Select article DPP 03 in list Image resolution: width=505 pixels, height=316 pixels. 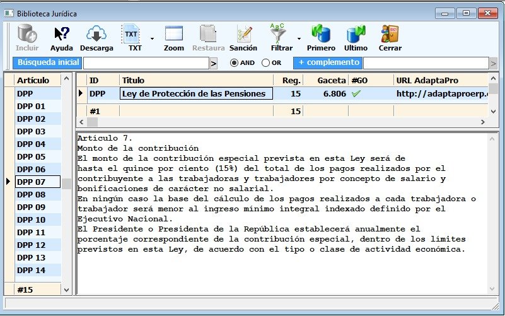click(32, 131)
